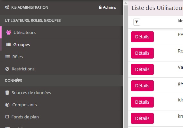183x128 pixels.
Task: Click the Groupes table icon
Action: 8,44
